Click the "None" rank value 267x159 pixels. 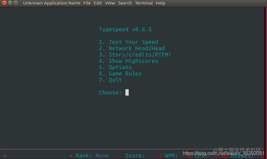tap(102, 156)
